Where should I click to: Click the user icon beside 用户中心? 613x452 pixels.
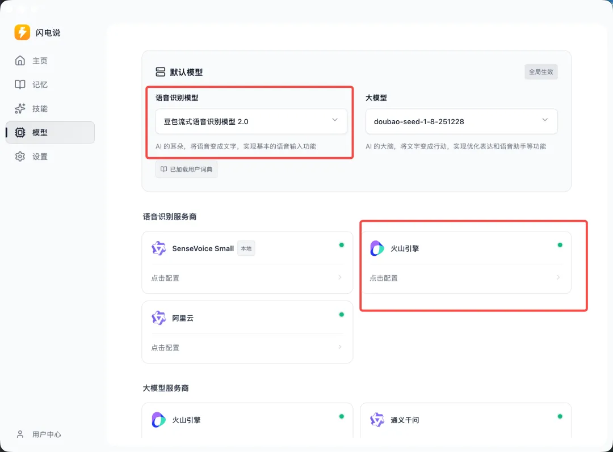[20, 434]
